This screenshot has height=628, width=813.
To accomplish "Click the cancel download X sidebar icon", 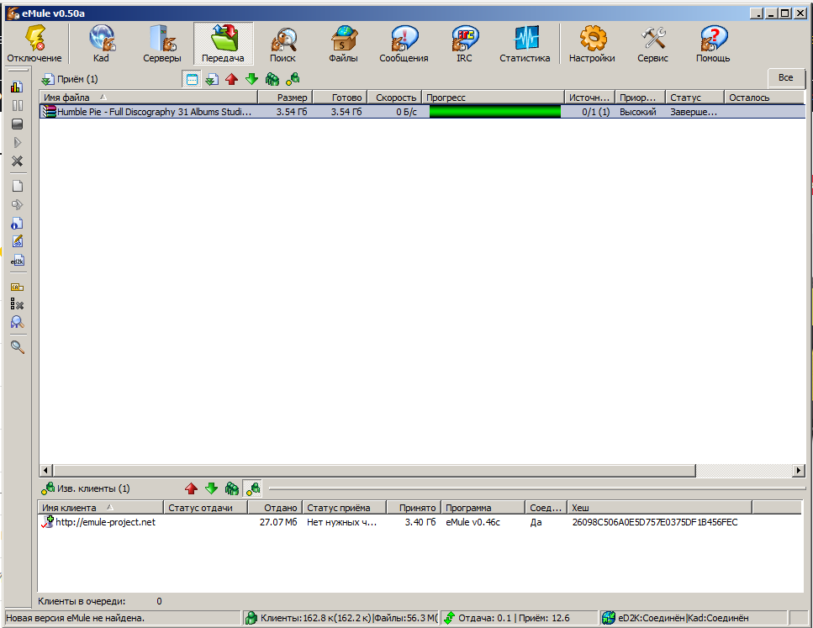I will pyautogui.click(x=17, y=161).
